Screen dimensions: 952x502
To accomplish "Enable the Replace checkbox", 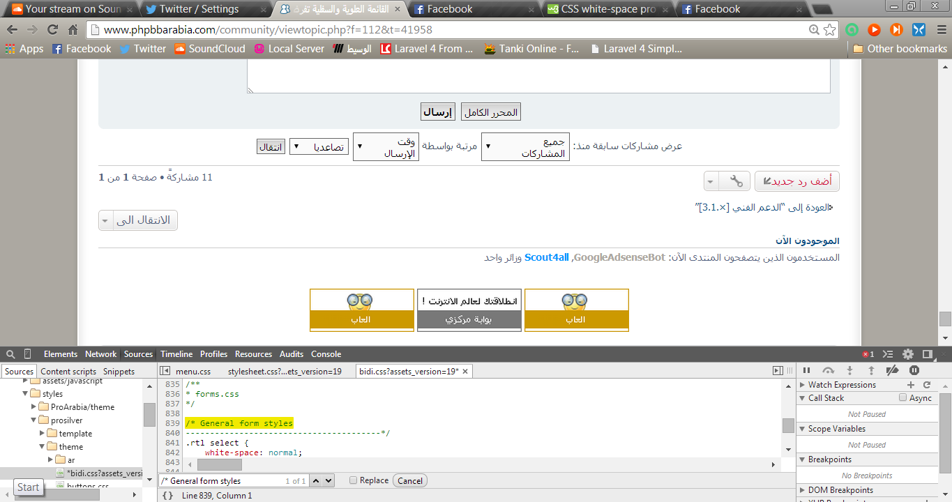I will point(354,480).
